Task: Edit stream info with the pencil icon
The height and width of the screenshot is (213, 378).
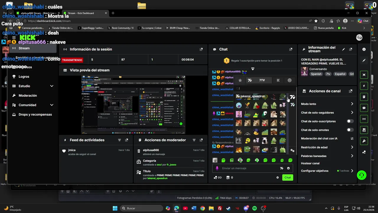Action: tap(343, 49)
